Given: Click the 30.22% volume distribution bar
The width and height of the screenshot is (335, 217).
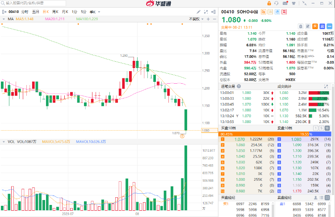Looking at the screenshot, I should tap(319, 93).
